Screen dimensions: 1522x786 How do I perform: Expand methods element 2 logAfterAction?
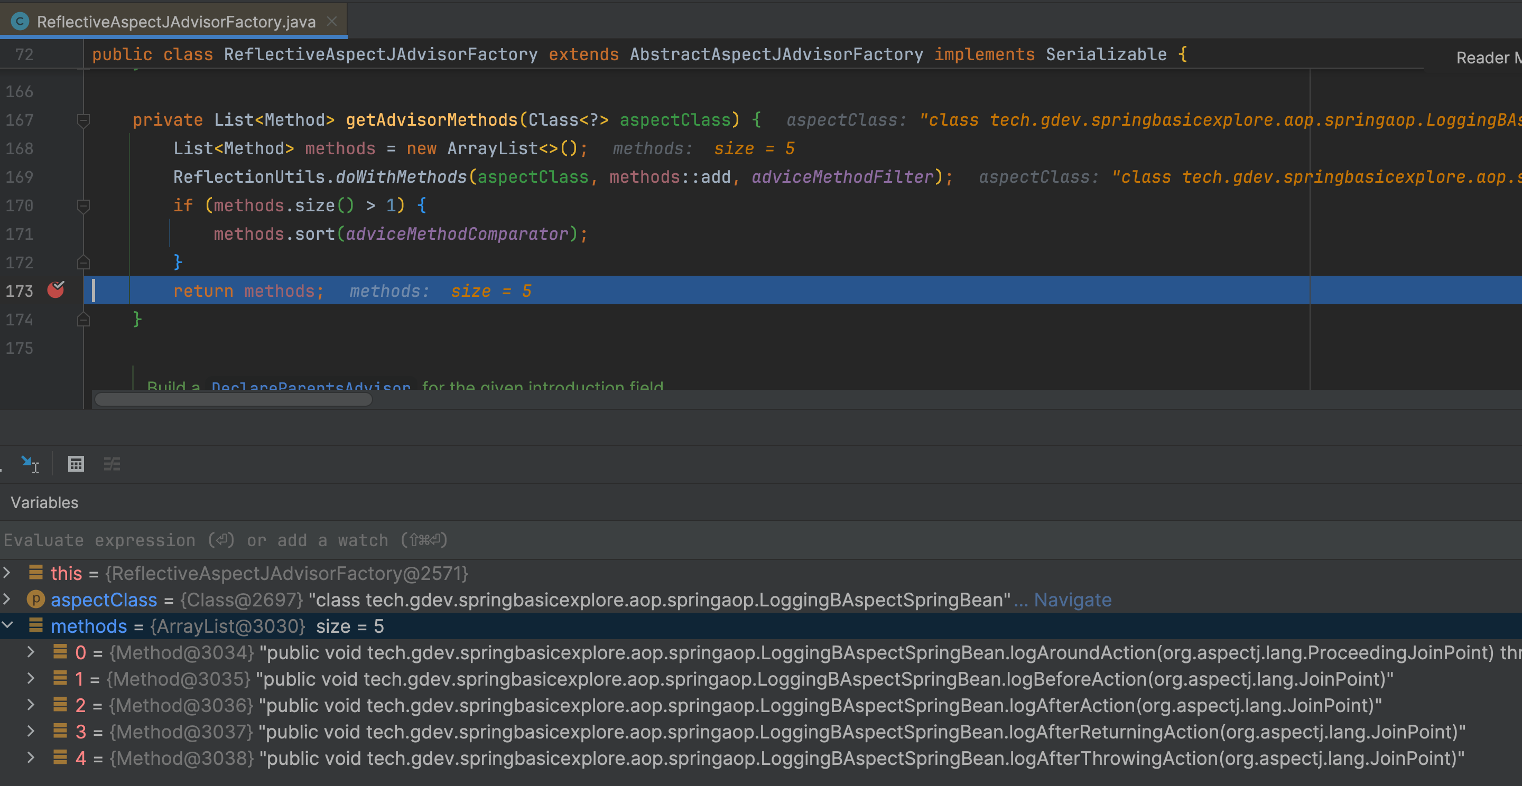click(31, 705)
